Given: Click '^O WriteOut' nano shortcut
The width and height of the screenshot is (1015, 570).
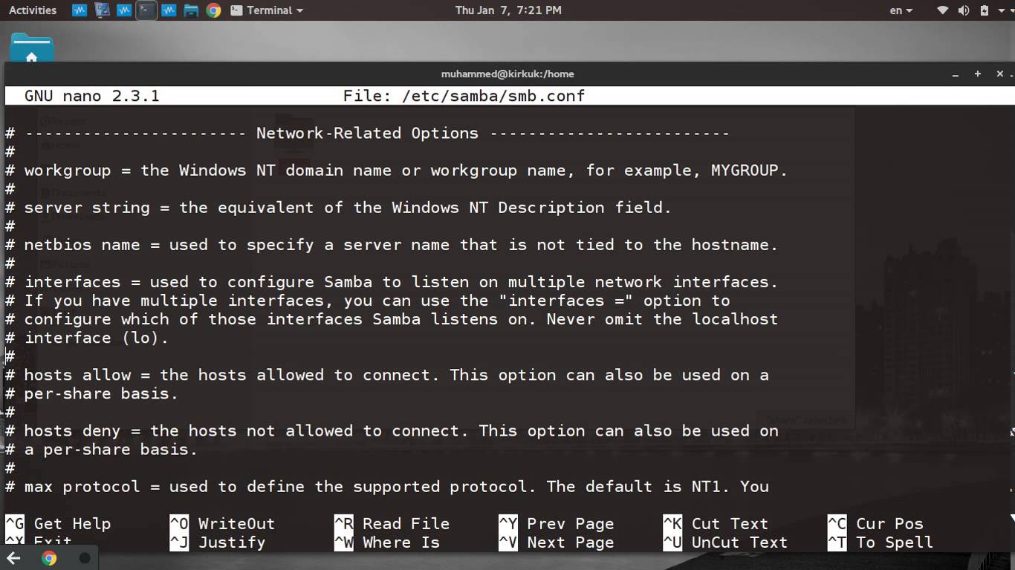Looking at the screenshot, I should [x=222, y=524].
